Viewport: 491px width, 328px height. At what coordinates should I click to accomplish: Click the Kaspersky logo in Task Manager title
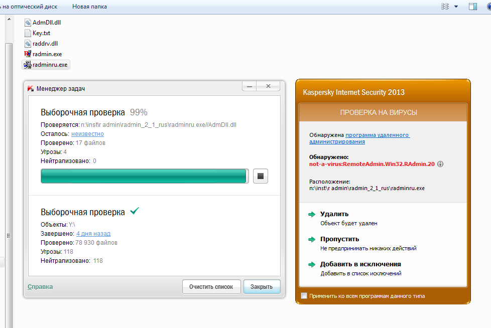pyautogui.click(x=31, y=88)
